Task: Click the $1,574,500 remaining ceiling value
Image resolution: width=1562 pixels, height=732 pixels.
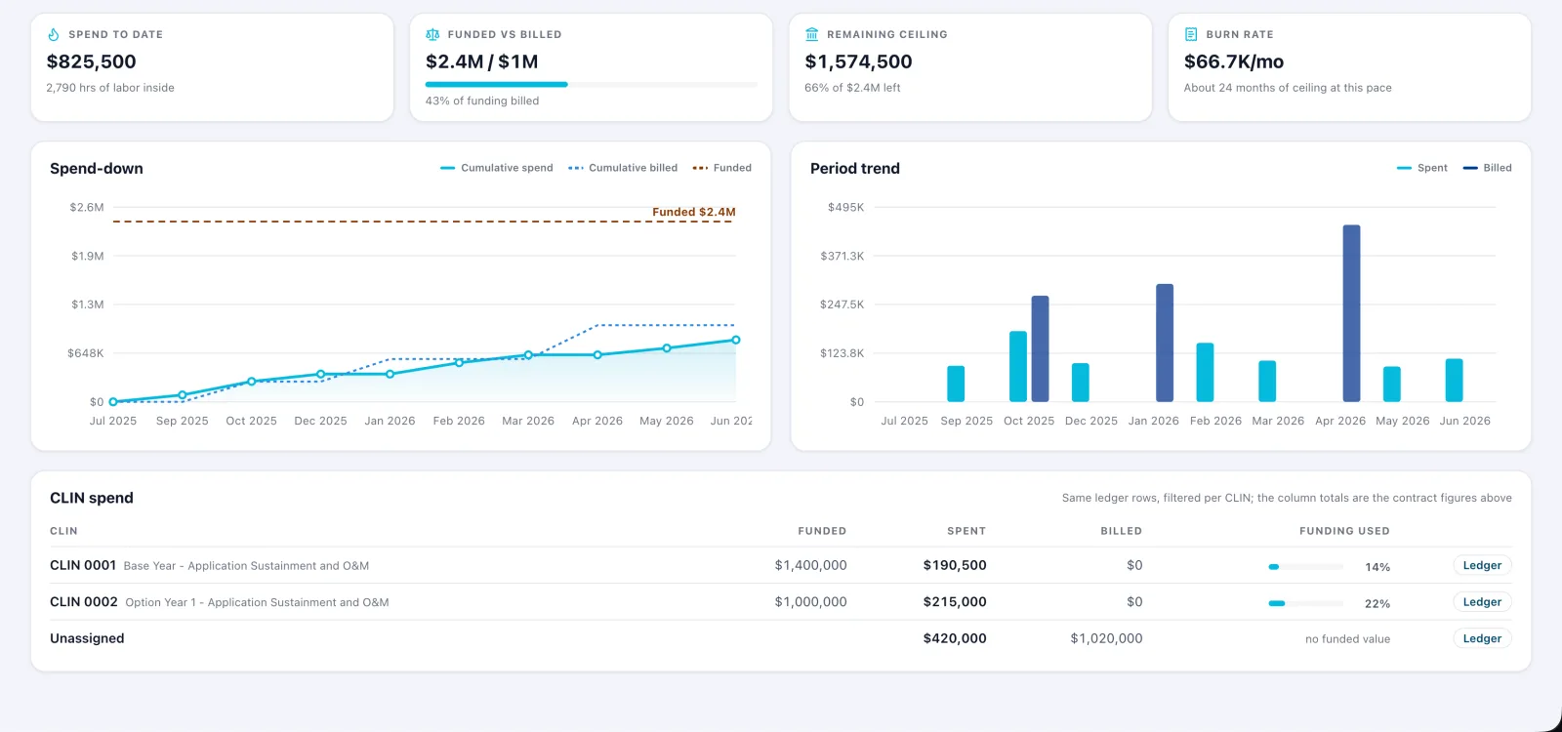Action: tap(858, 61)
